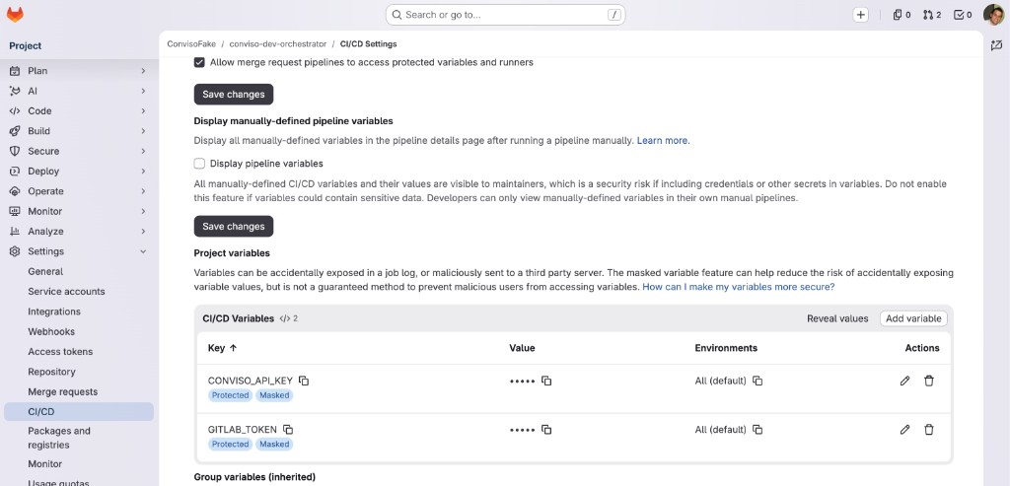Open to-do list counter icon
The image size is (1010, 486).
click(963, 15)
